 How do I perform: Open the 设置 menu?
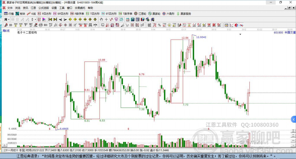pos(54,8)
